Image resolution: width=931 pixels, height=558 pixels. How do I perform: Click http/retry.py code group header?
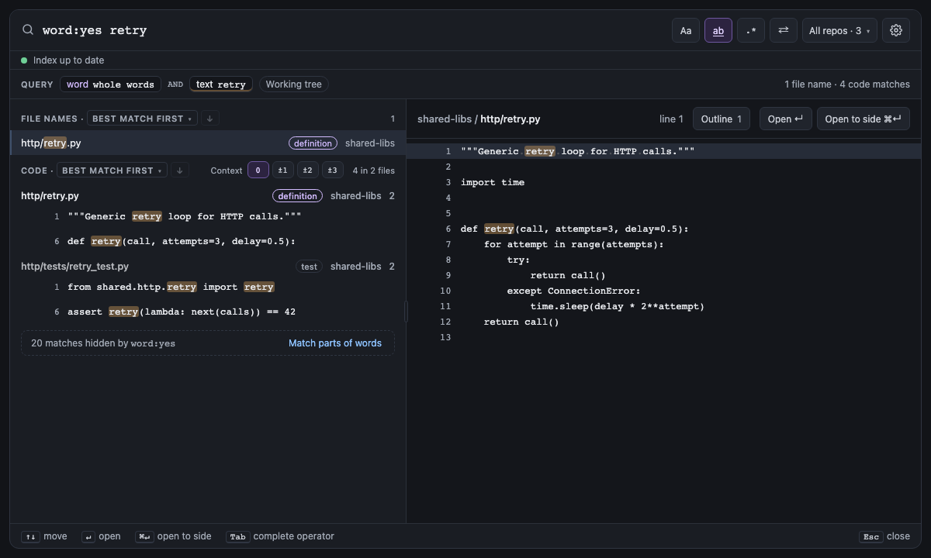tap(208, 196)
